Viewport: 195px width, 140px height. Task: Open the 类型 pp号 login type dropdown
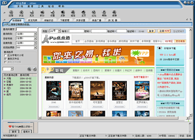(x=59, y=31)
